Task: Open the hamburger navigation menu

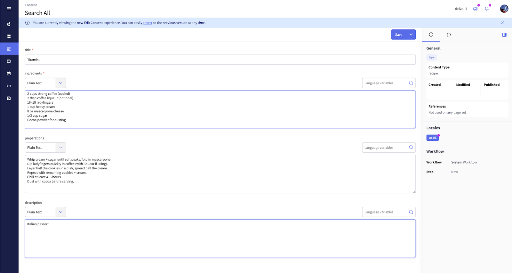Action: (9, 9)
